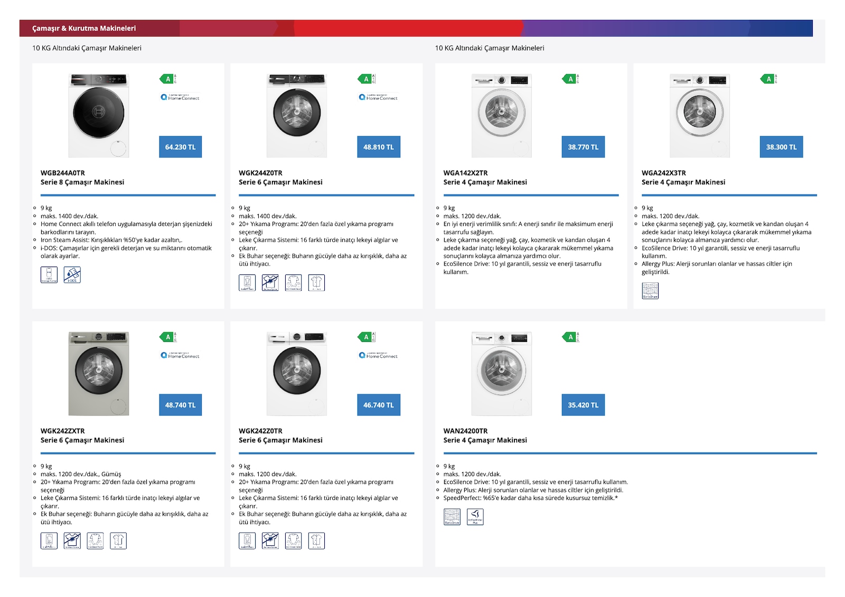
Task: Click the last buttoned-shirt icon under WGK242Z0TR
Action: point(316,541)
